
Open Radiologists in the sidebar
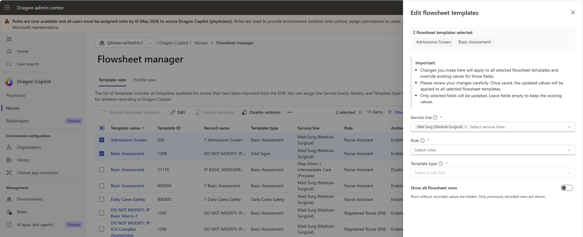pyautogui.click(x=18, y=121)
